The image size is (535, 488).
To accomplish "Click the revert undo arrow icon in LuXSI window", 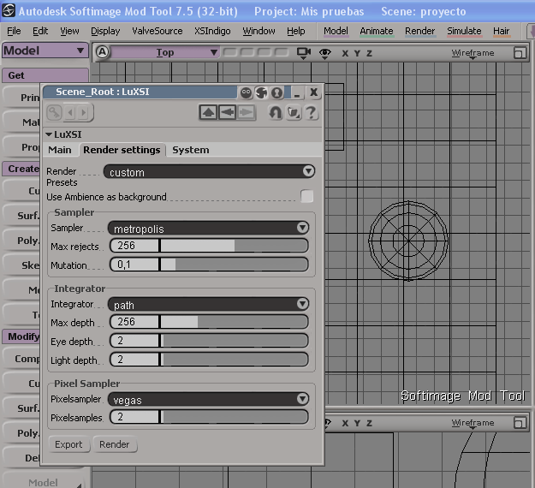I will point(275,112).
